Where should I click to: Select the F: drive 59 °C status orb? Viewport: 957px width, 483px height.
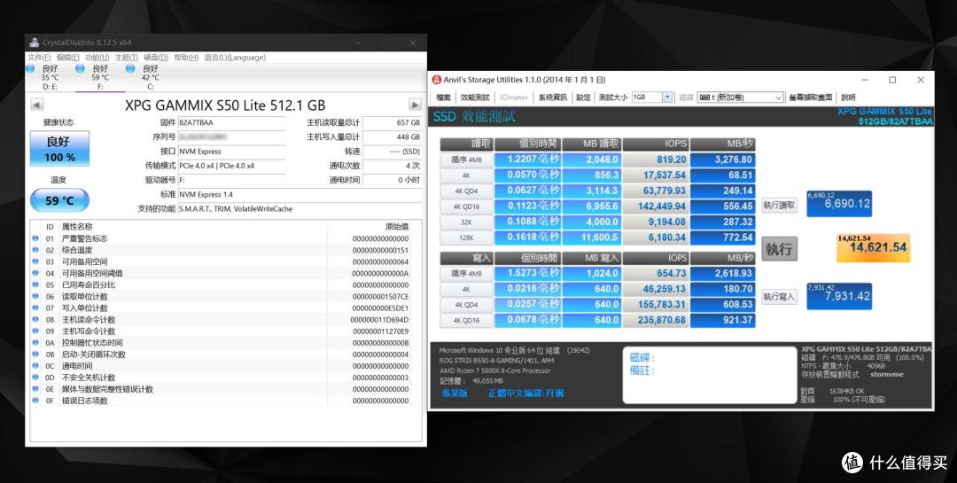[x=80, y=69]
